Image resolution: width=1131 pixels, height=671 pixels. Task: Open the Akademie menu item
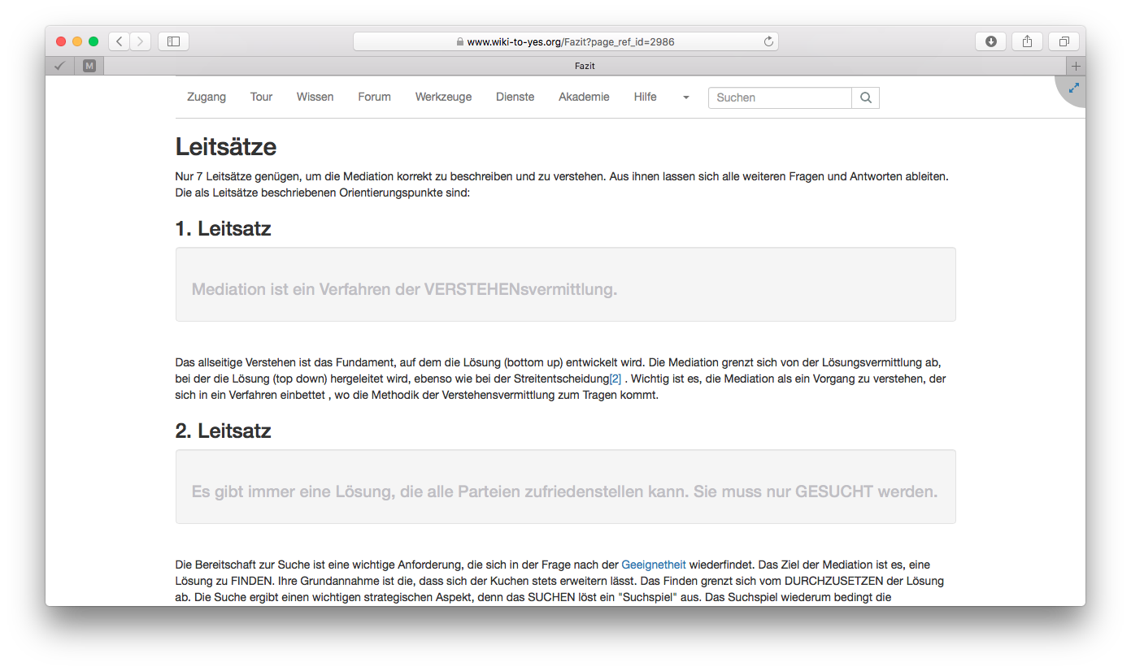[x=584, y=97]
